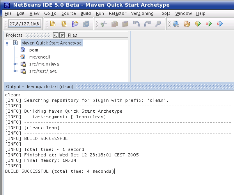
Task: Expand the src/test/java tree node
Action: (15, 71)
